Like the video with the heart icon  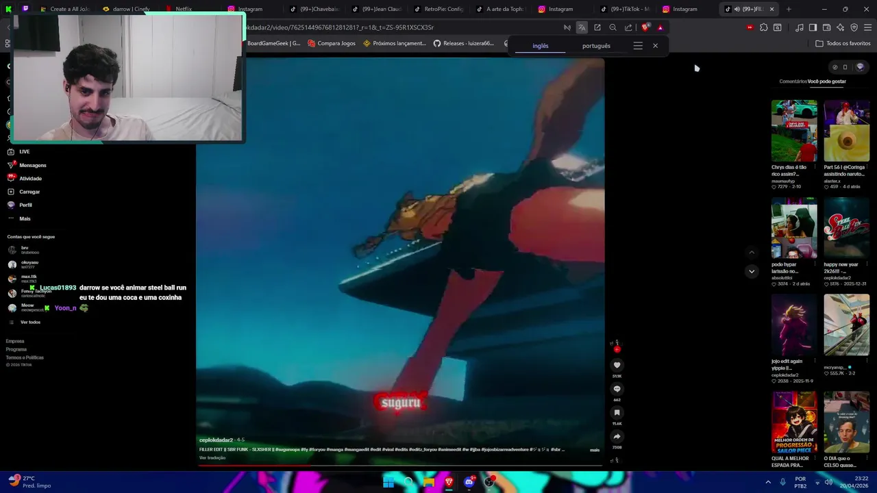(617, 365)
